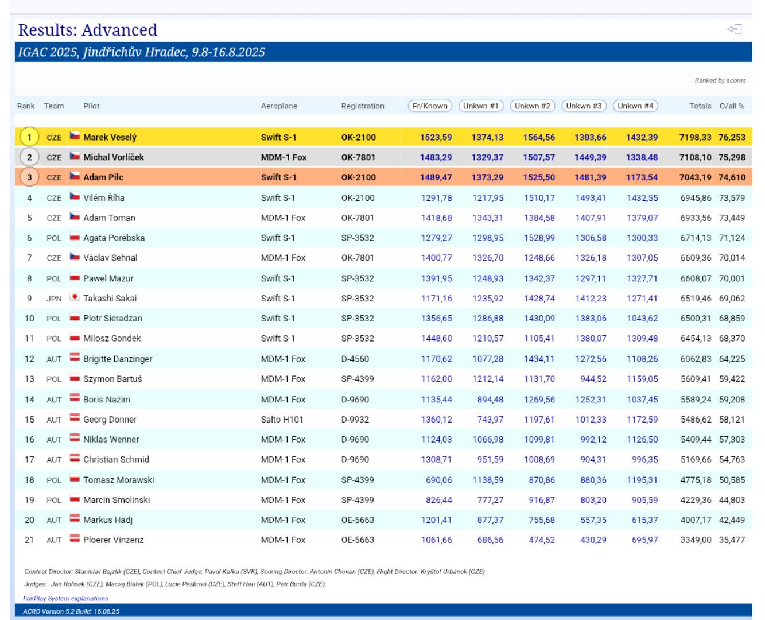Click the rank 3 bronze circle badge
This screenshot has height=620, width=765.
[x=29, y=177]
